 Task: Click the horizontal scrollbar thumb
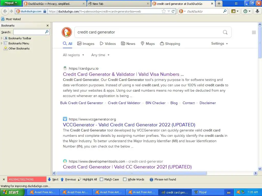click(x=132, y=173)
